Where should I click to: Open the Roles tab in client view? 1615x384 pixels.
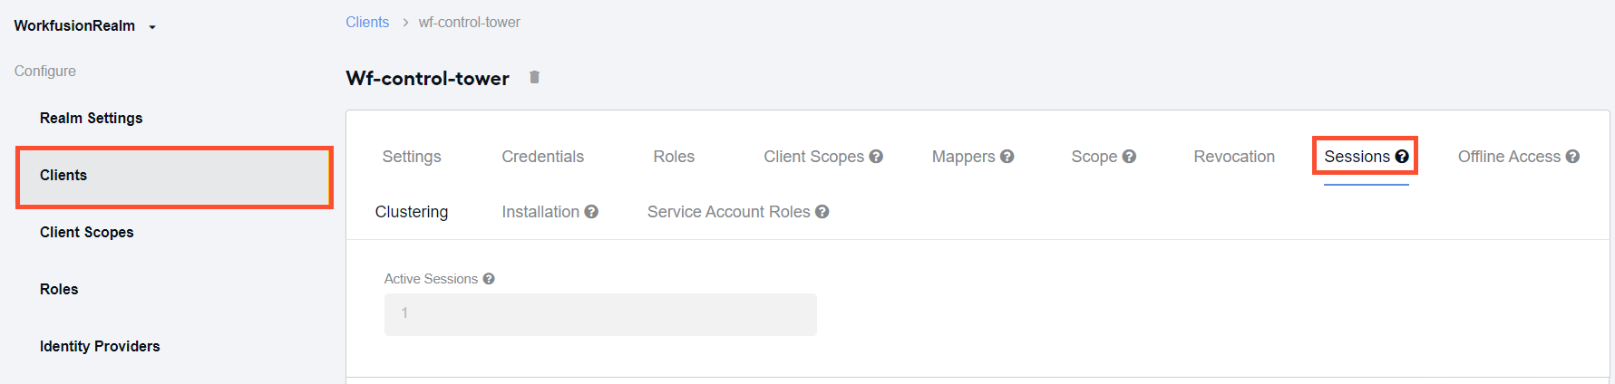pyautogui.click(x=674, y=157)
